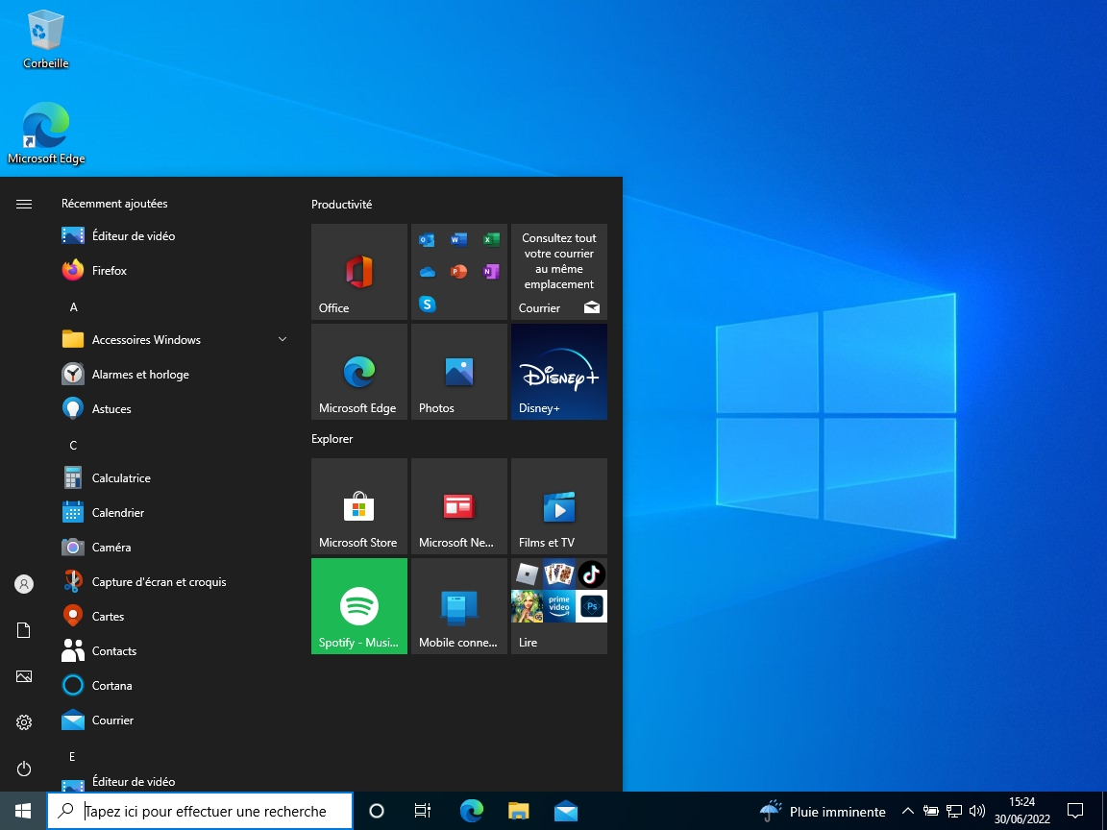Open Alarmes et horloge app
Viewport: 1107px width, 830px height.
174,374
